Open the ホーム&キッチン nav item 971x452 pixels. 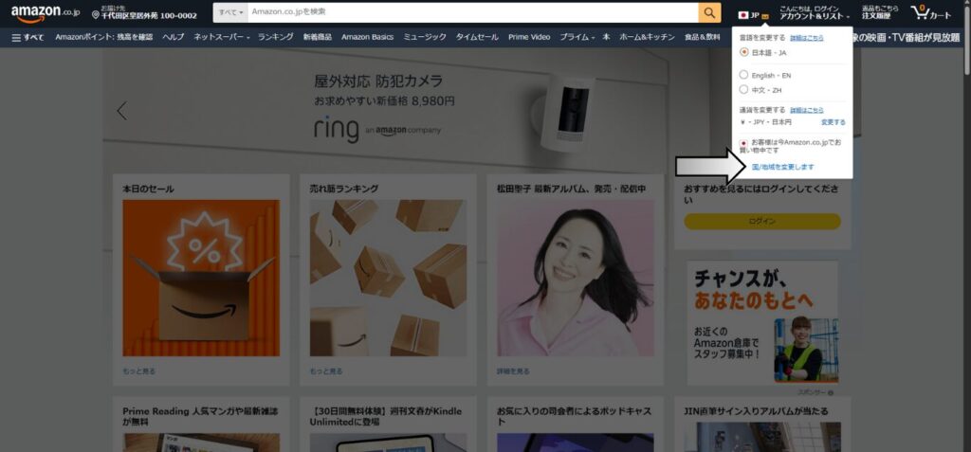tap(647, 37)
